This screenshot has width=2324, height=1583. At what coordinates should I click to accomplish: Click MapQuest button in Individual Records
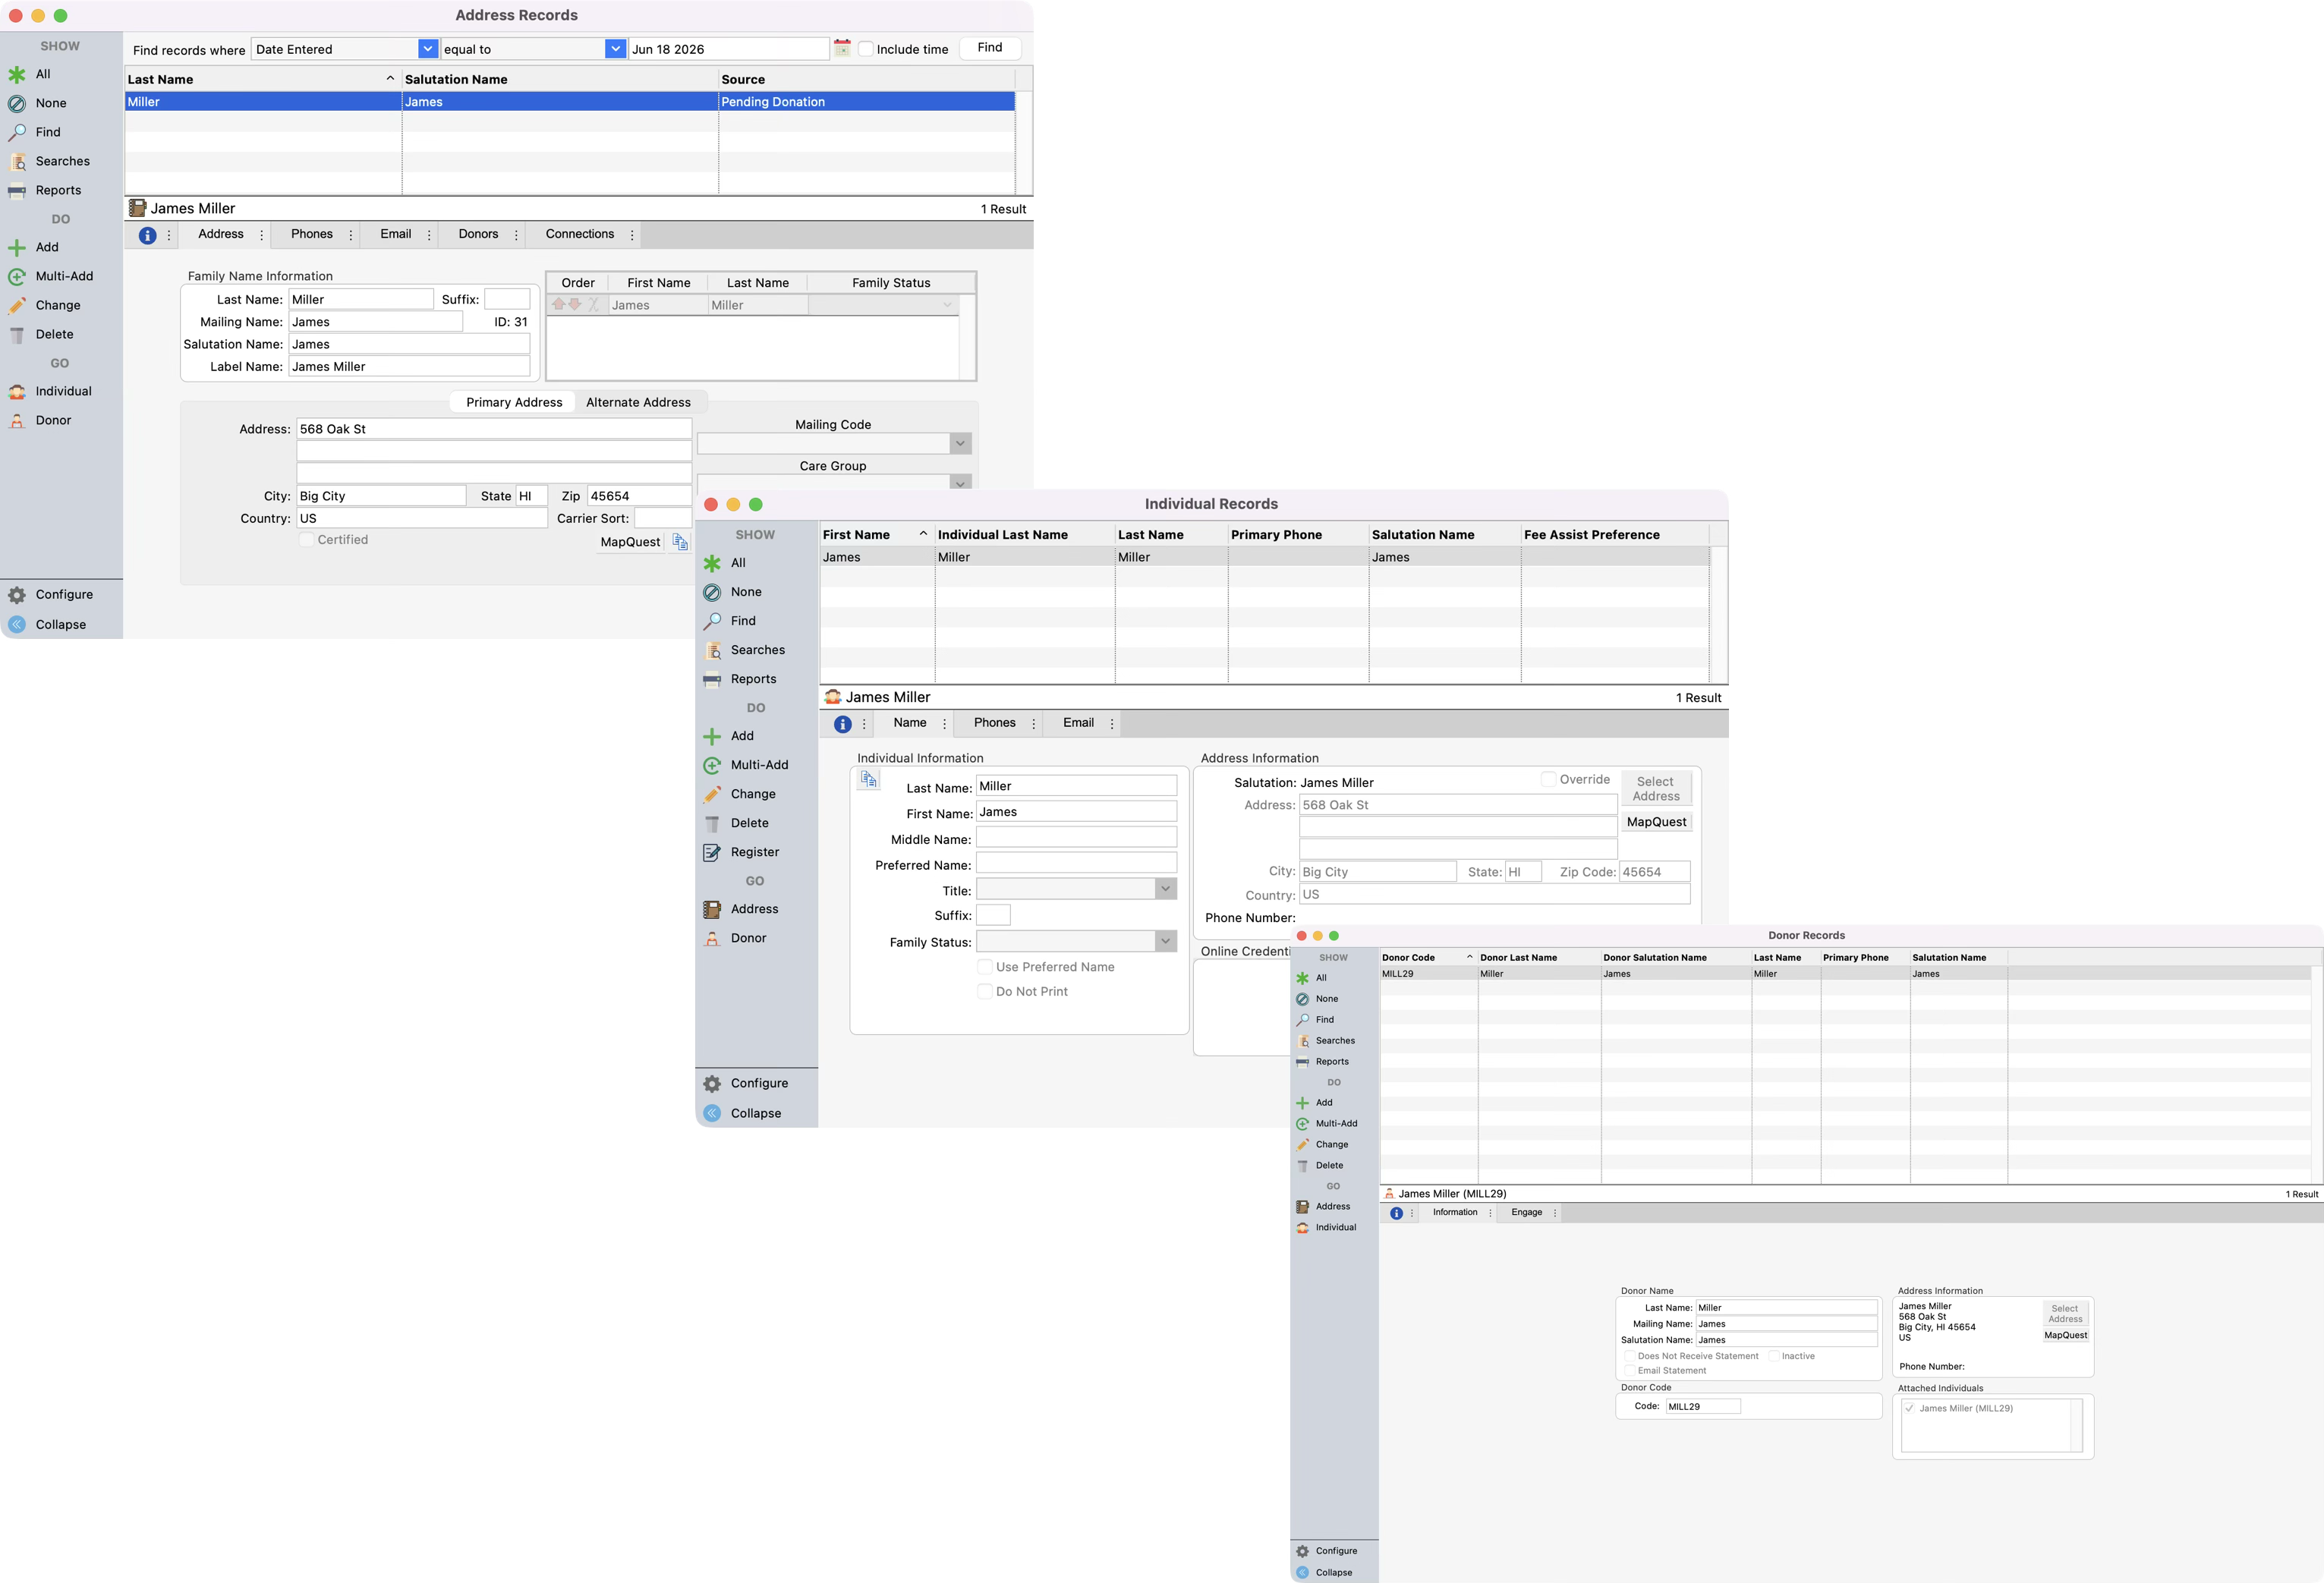coord(1656,822)
